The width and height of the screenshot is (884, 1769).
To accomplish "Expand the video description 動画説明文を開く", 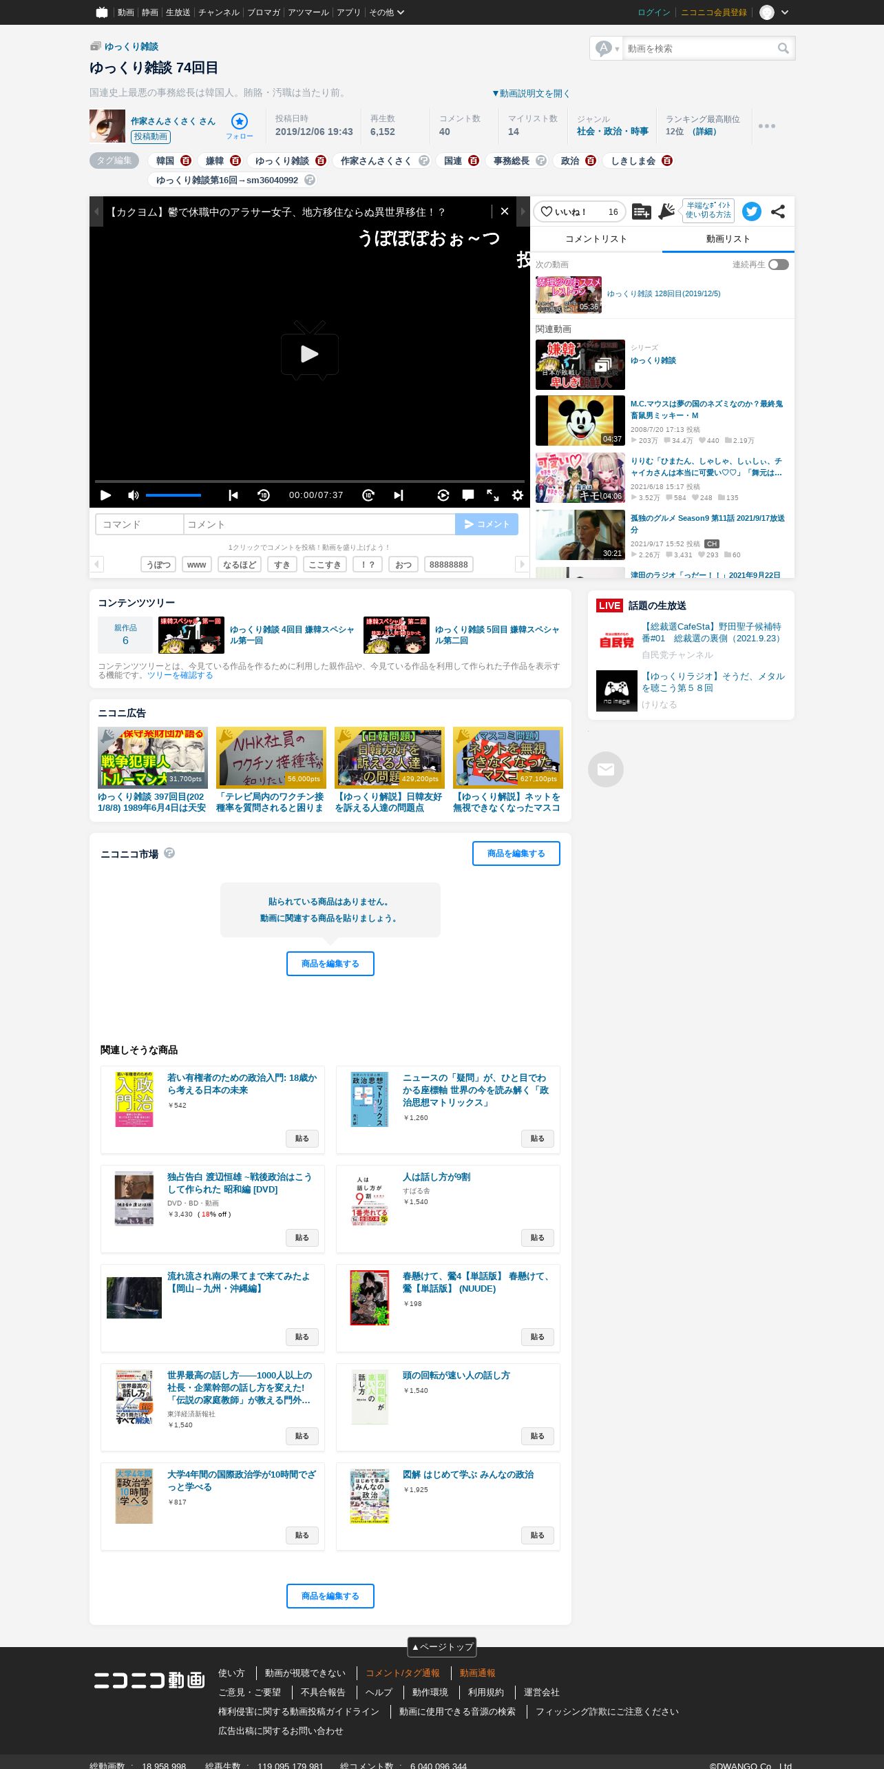I will click(x=531, y=94).
